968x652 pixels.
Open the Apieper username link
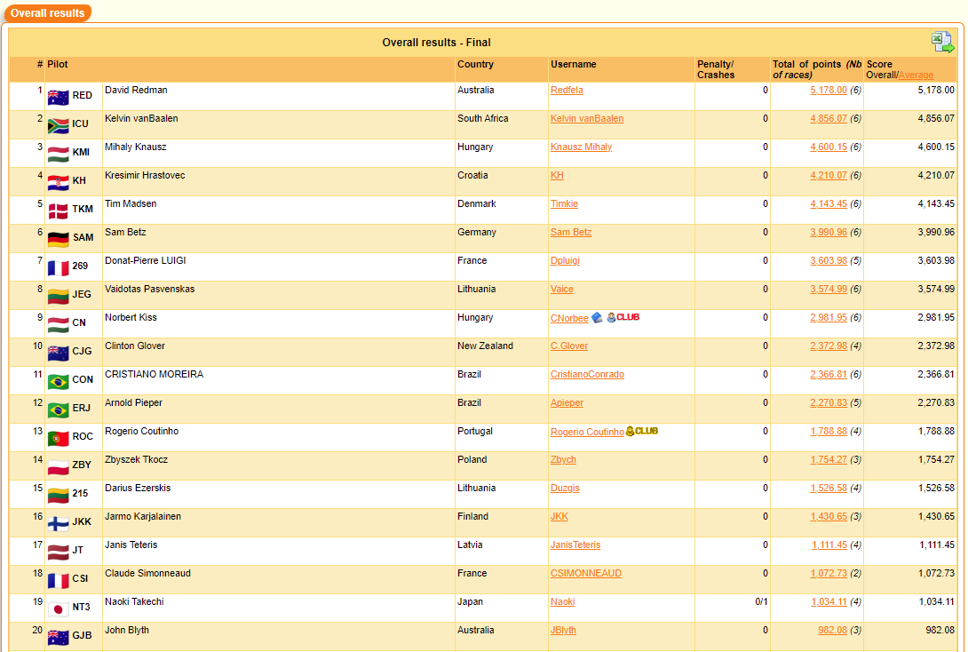[567, 402]
